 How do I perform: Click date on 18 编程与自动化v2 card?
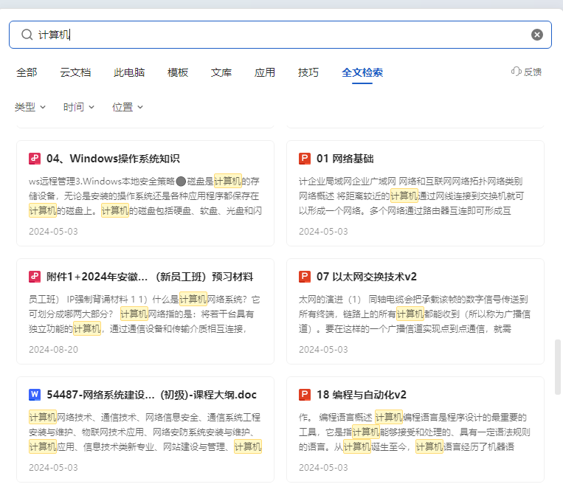(323, 468)
